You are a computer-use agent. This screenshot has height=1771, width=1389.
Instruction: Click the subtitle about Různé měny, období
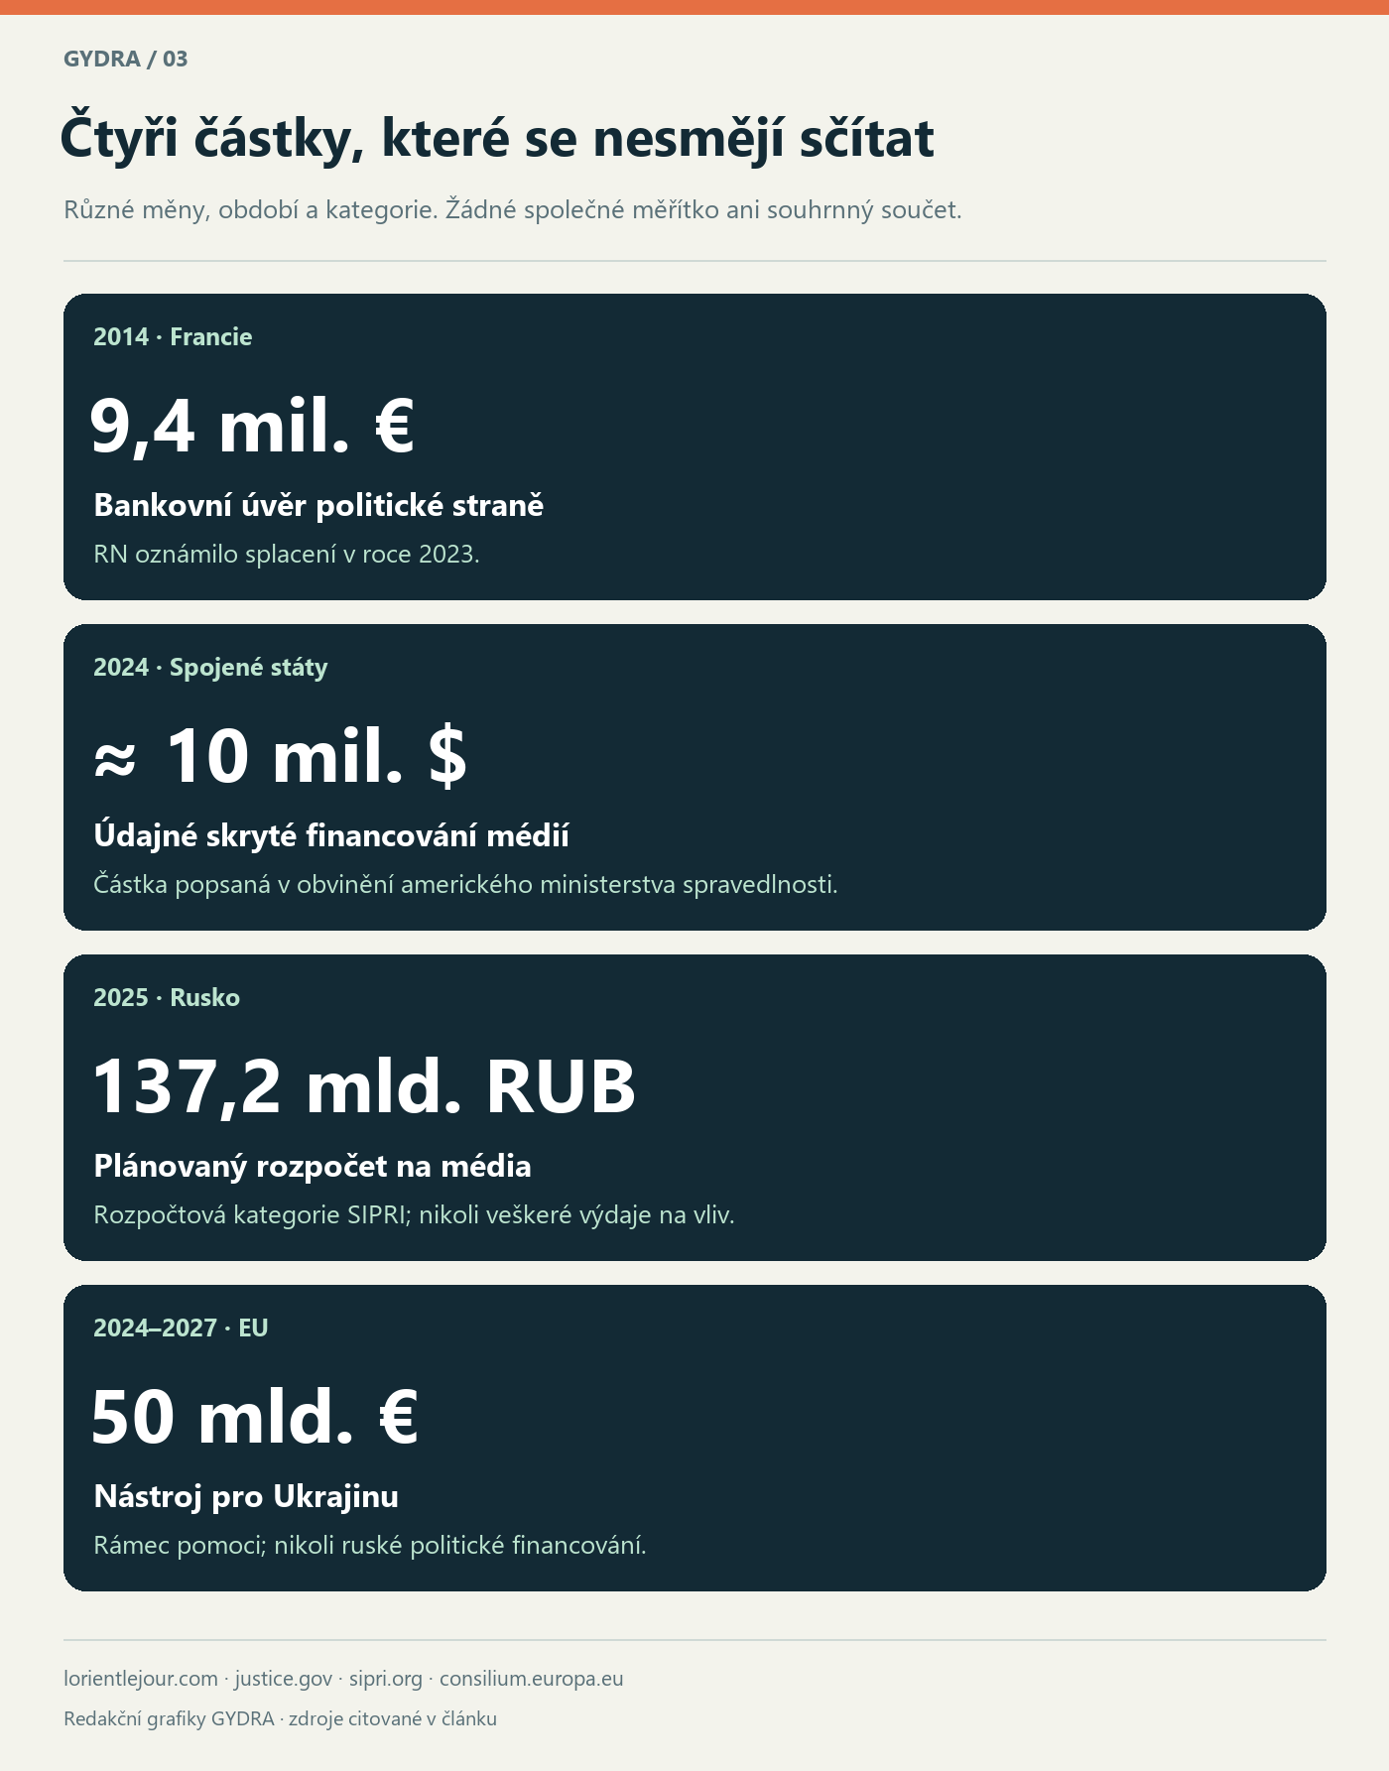[x=513, y=210]
